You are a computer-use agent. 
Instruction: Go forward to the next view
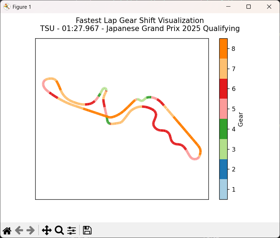click(30, 230)
